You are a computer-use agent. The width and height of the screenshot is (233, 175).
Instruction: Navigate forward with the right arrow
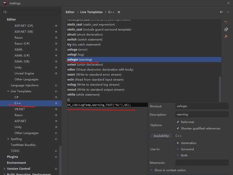coord(228,12)
